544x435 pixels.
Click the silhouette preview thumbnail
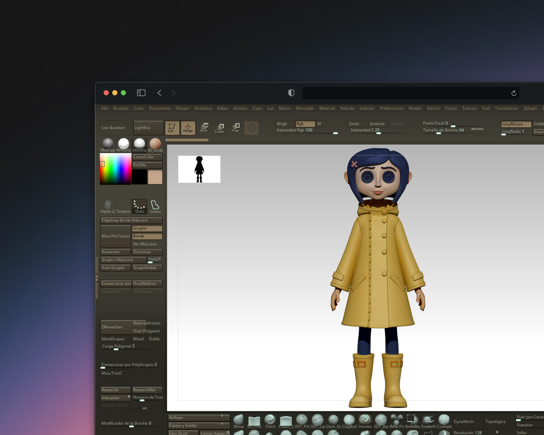[x=199, y=169]
